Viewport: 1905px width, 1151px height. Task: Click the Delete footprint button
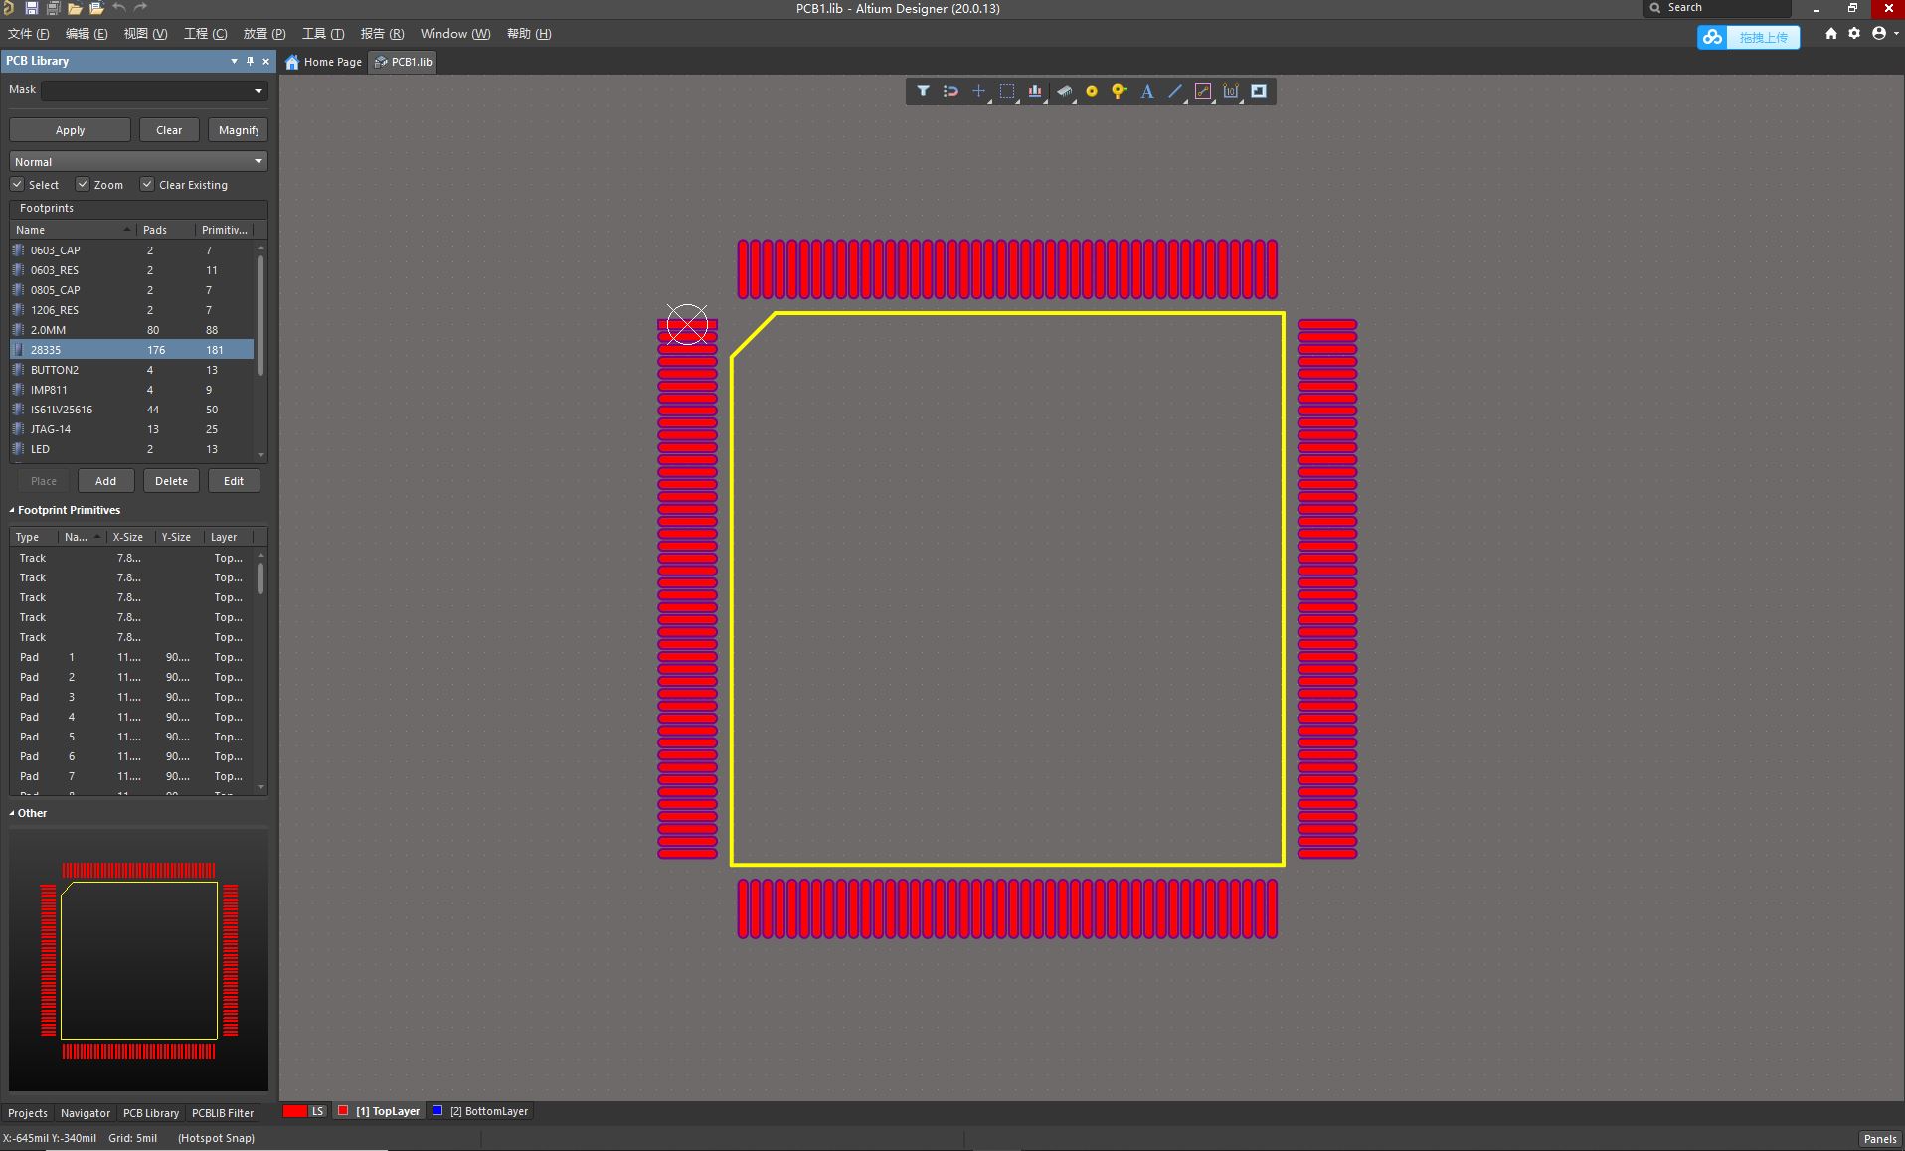(171, 481)
